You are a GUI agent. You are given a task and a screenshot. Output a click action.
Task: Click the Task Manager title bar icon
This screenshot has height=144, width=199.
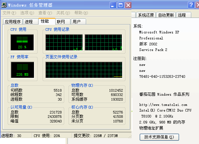[x=4, y=5]
